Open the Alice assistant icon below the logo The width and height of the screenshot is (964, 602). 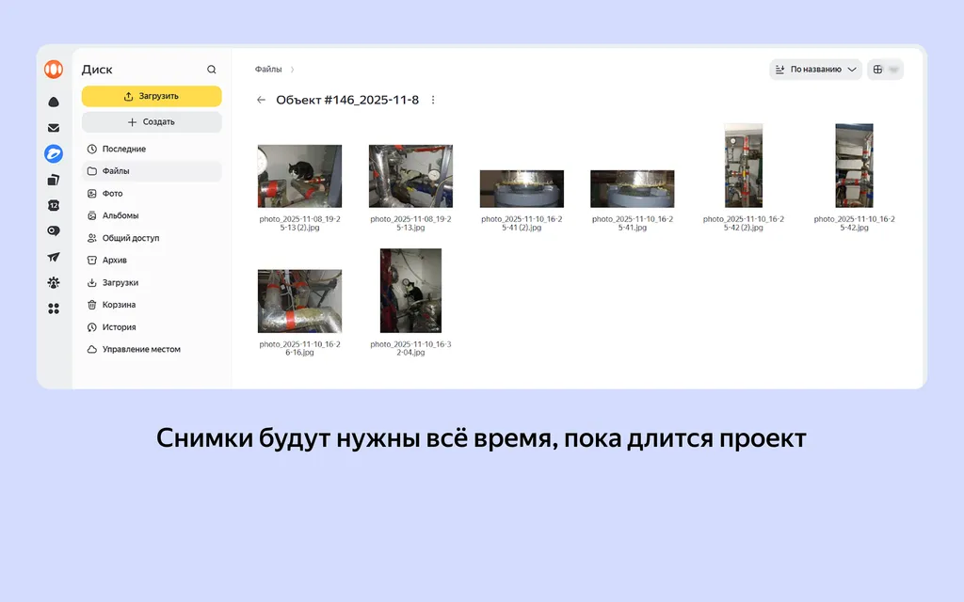pos(54,102)
